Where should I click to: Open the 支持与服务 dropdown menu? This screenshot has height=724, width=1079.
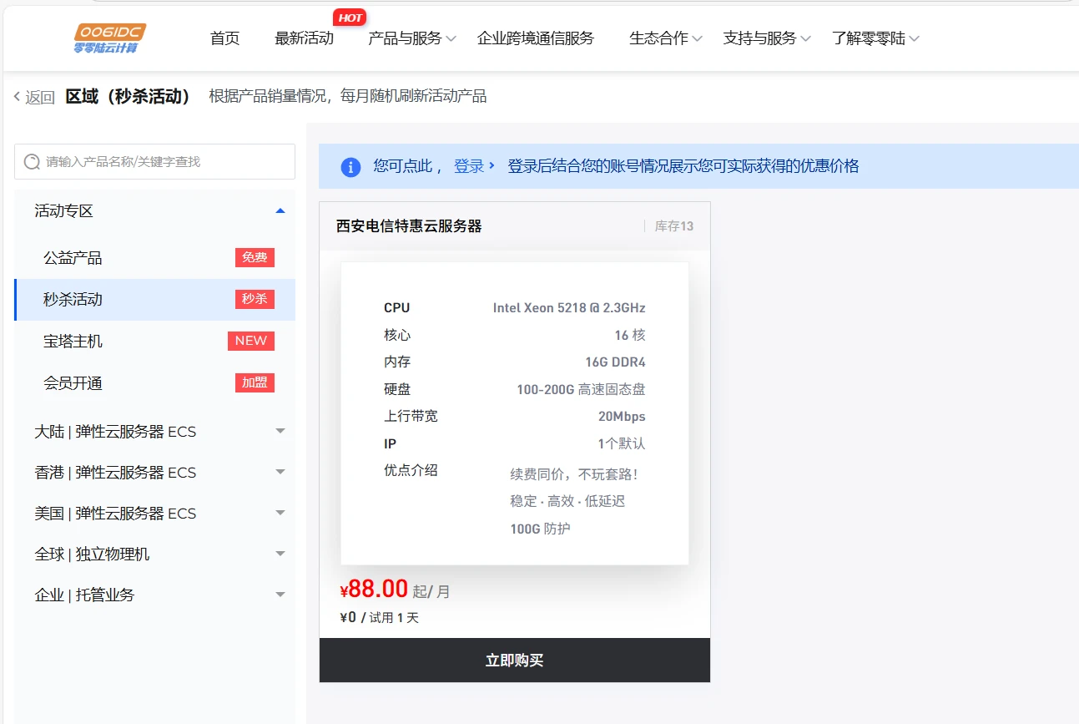point(766,38)
